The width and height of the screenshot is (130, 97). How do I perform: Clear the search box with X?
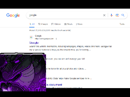click(104, 15)
